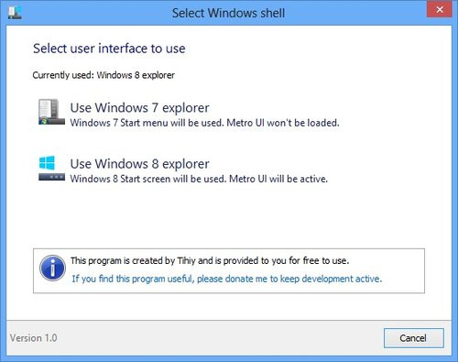This screenshot has width=458, height=362.
Task: Click the Windows 7 explorer icon
Action: click(51, 112)
